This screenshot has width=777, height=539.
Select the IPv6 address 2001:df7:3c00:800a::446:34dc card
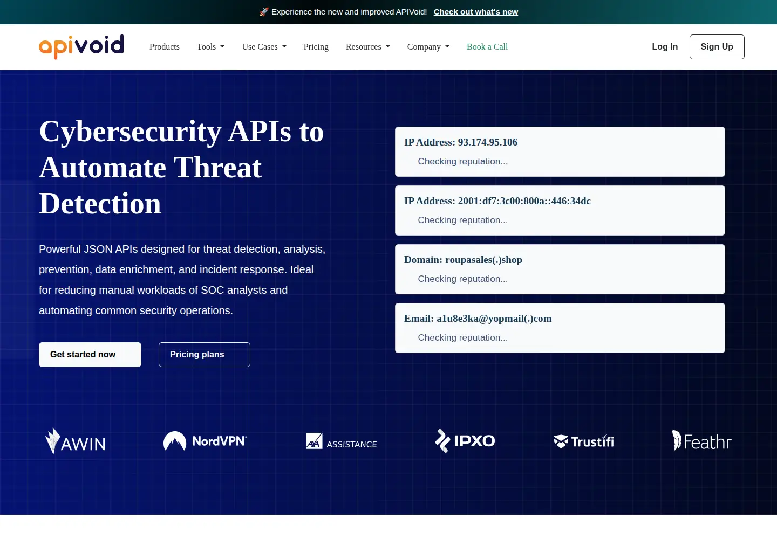[x=560, y=210]
